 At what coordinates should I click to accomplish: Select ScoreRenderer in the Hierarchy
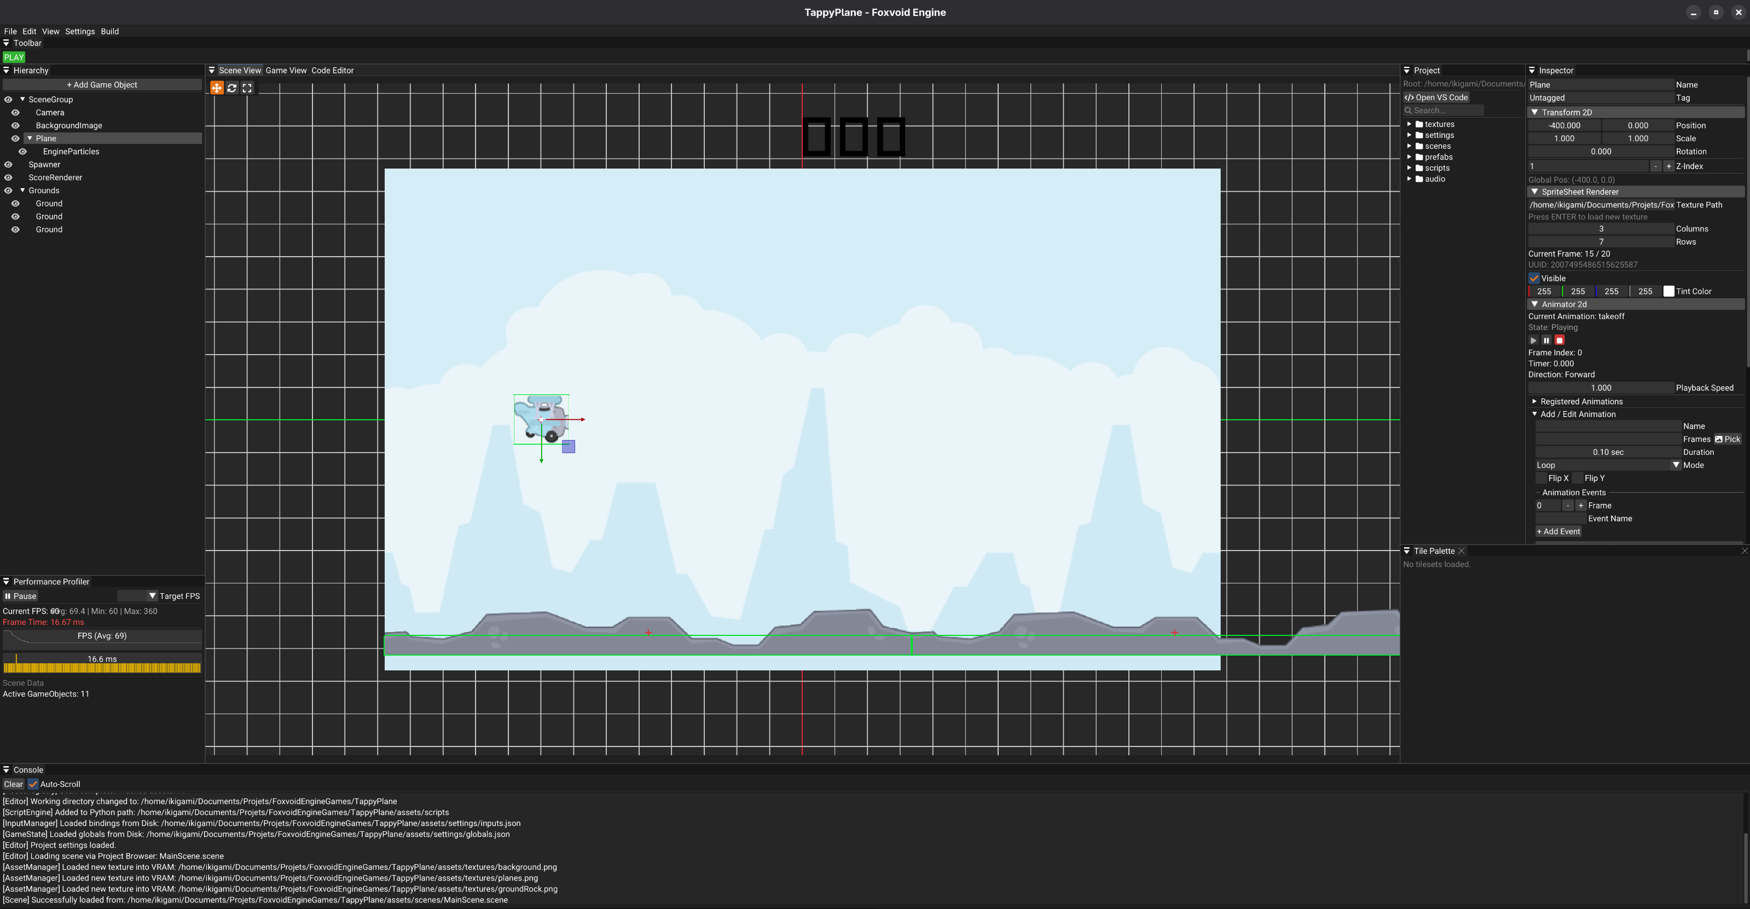(55, 177)
